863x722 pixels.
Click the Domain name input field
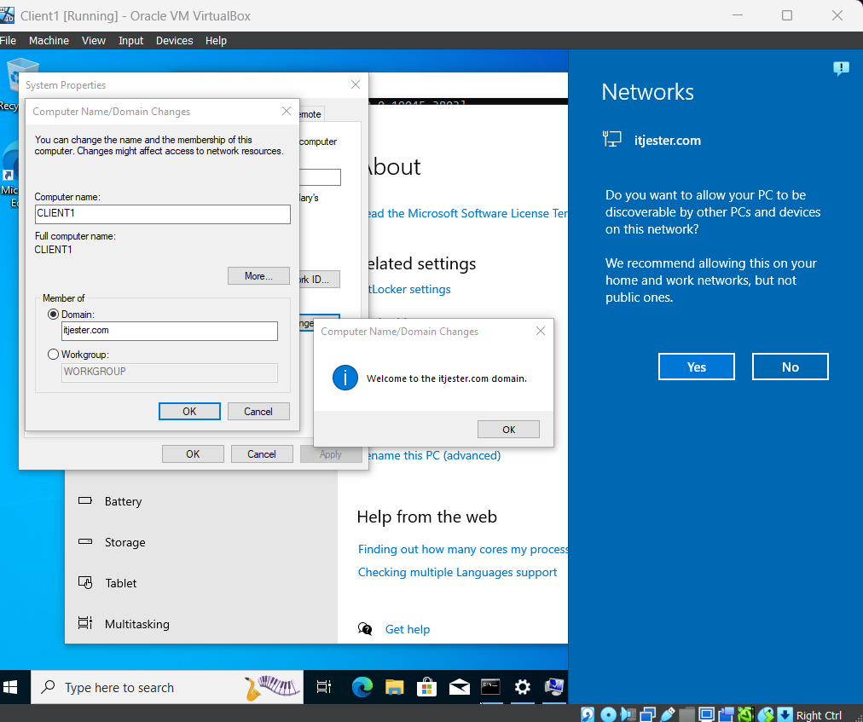(x=170, y=331)
